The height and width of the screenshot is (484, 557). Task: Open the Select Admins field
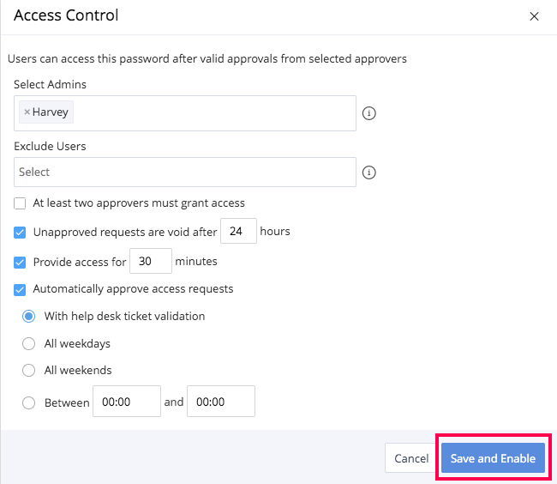coord(214,113)
